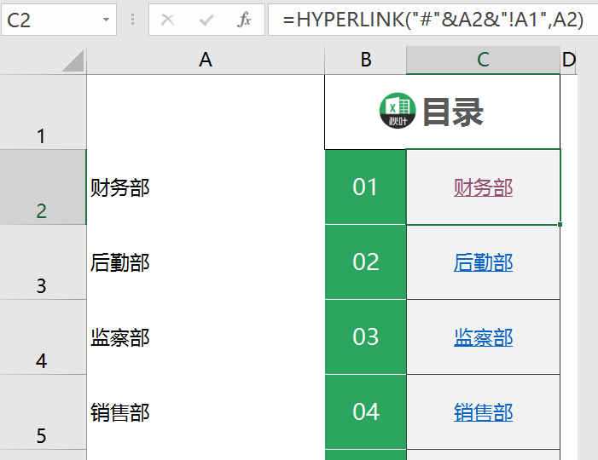The width and height of the screenshot is (598, 460).
Task: Open the Insert Function fx icon
Action: click(x=244, y=20)
